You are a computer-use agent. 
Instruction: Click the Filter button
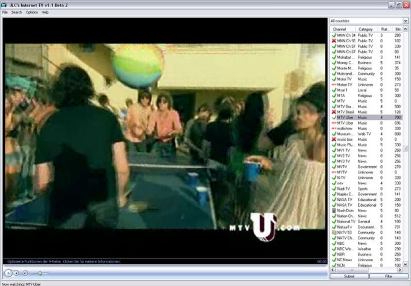(x=389, y=276)
